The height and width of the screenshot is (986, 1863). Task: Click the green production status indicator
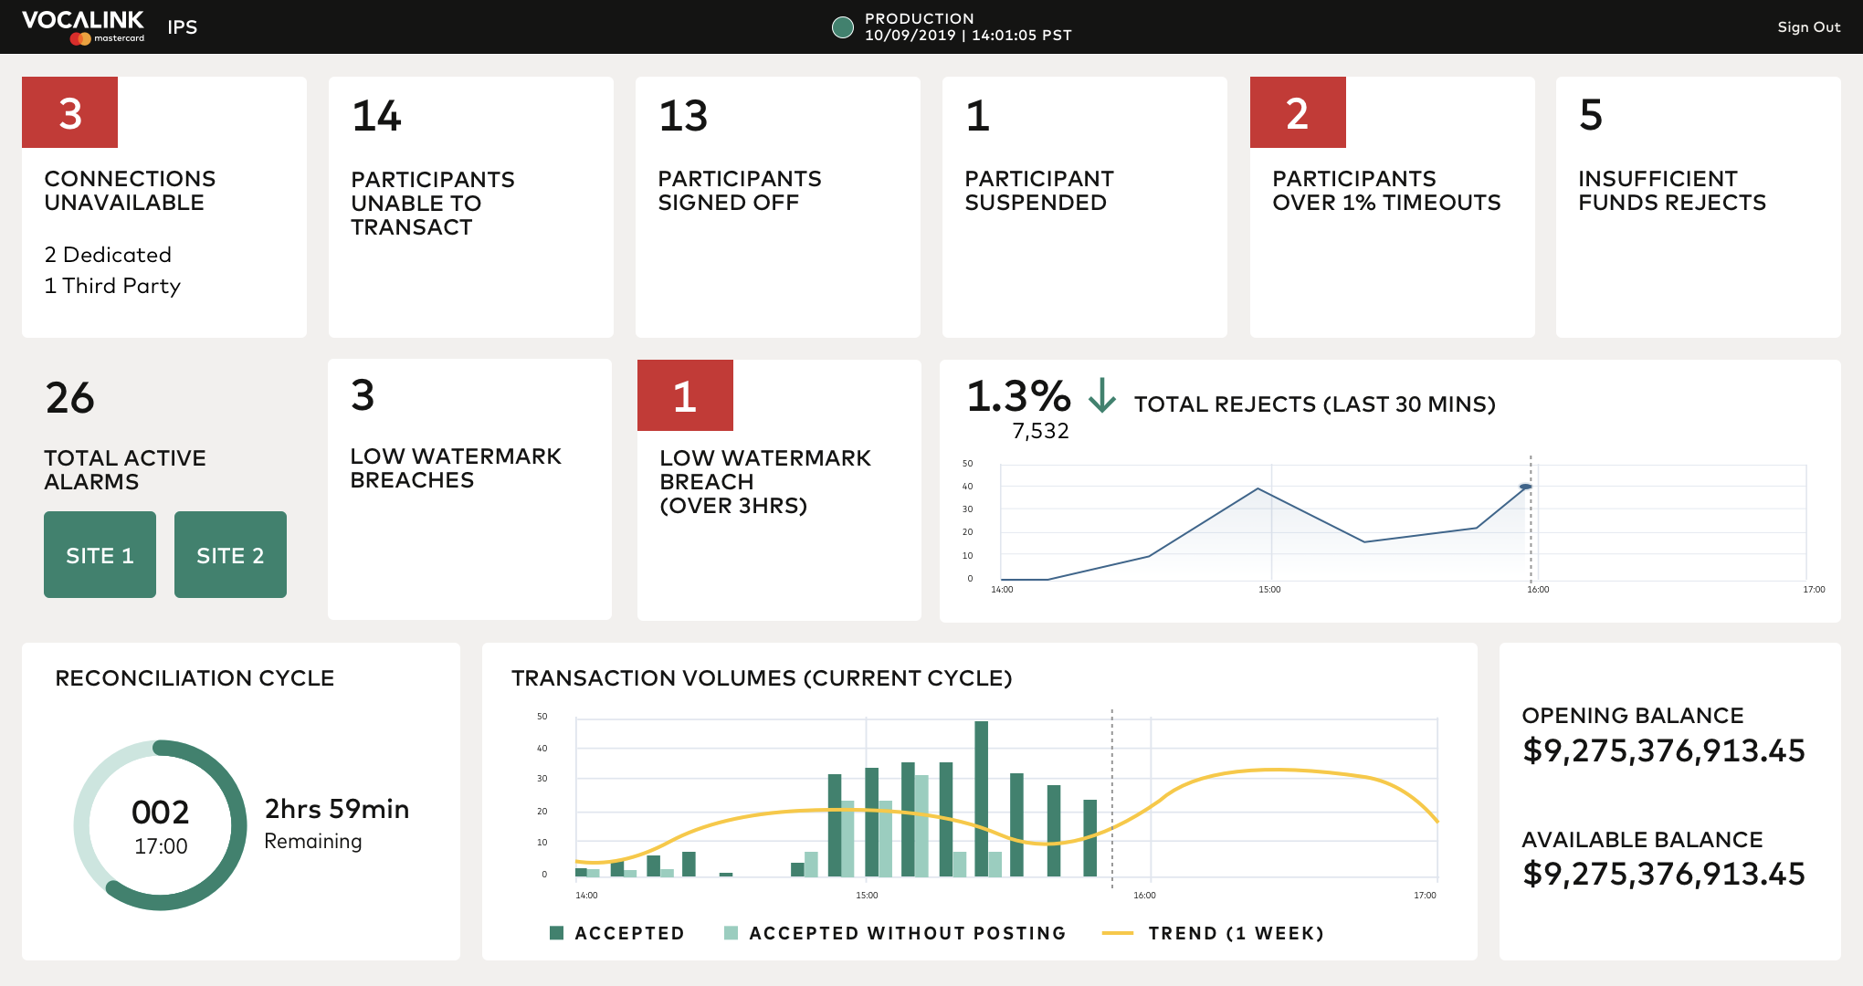point(843,27)
